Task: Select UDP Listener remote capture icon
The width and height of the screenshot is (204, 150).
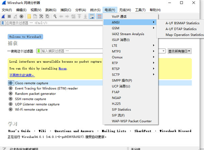Action: coord(11,104)
